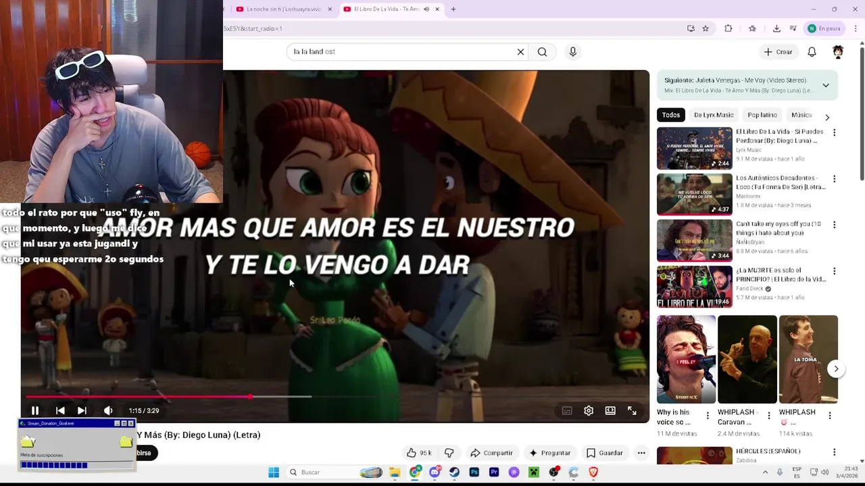This screenshot has width=865, height=486.
Task: Open the media control icon in toolbar
Action: pyautogui.click(x=793, y=28)
